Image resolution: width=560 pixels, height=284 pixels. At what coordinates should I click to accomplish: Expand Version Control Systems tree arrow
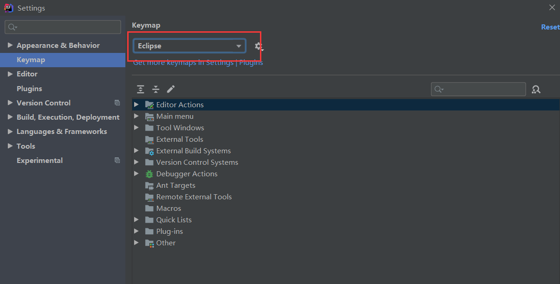(x=136, y=162)
